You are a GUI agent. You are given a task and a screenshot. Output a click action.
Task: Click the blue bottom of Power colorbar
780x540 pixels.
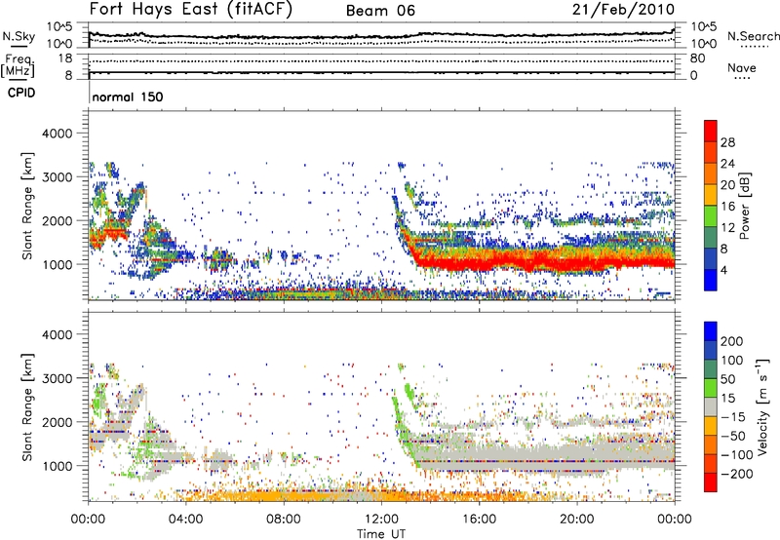click(711, 280)
